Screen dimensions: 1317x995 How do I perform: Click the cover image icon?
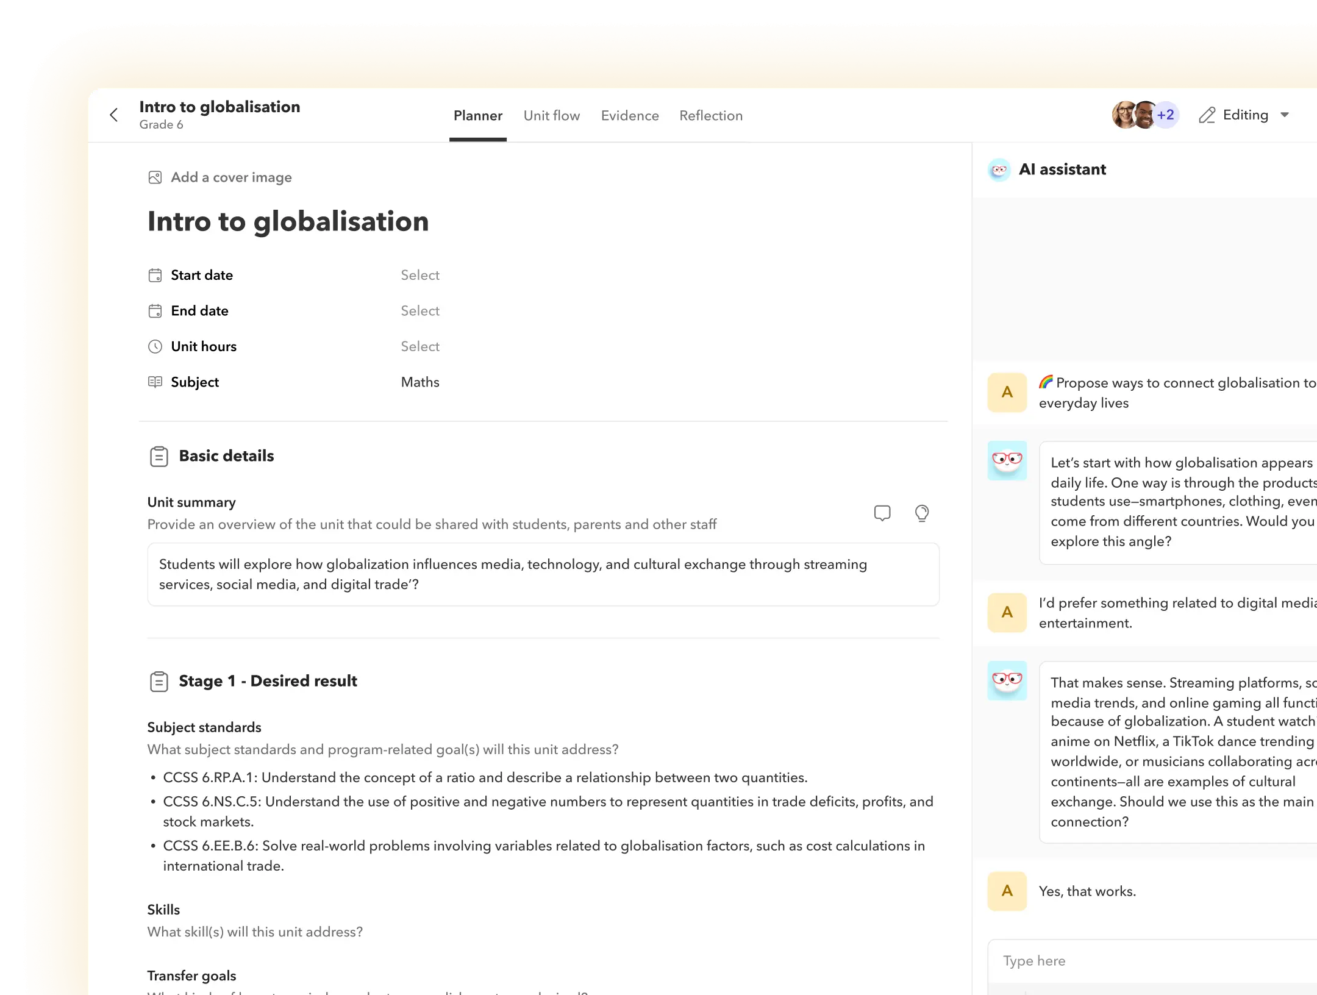pyautogui.click(x=155, y=177)
